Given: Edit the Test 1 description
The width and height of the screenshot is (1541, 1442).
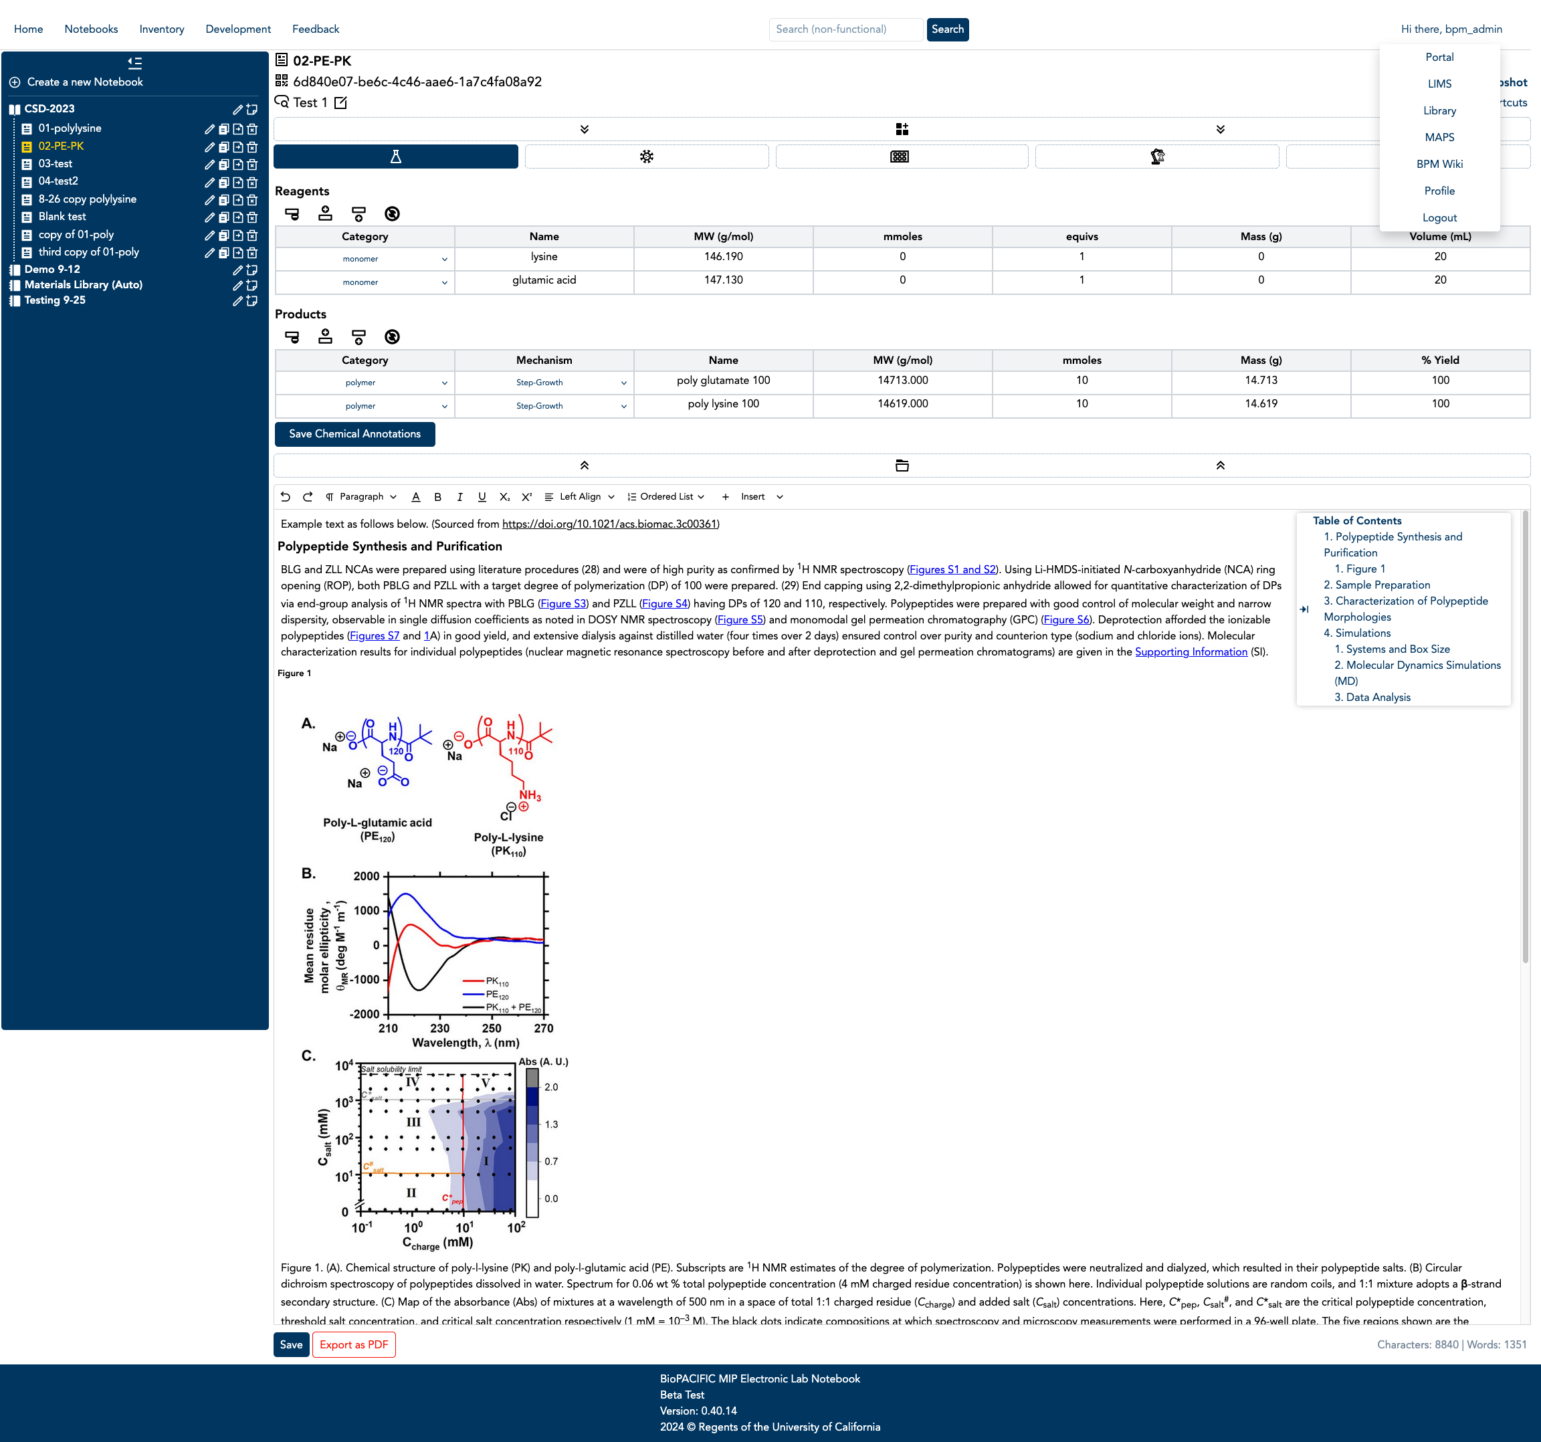Looking at the screenshot, I should 340,103.
